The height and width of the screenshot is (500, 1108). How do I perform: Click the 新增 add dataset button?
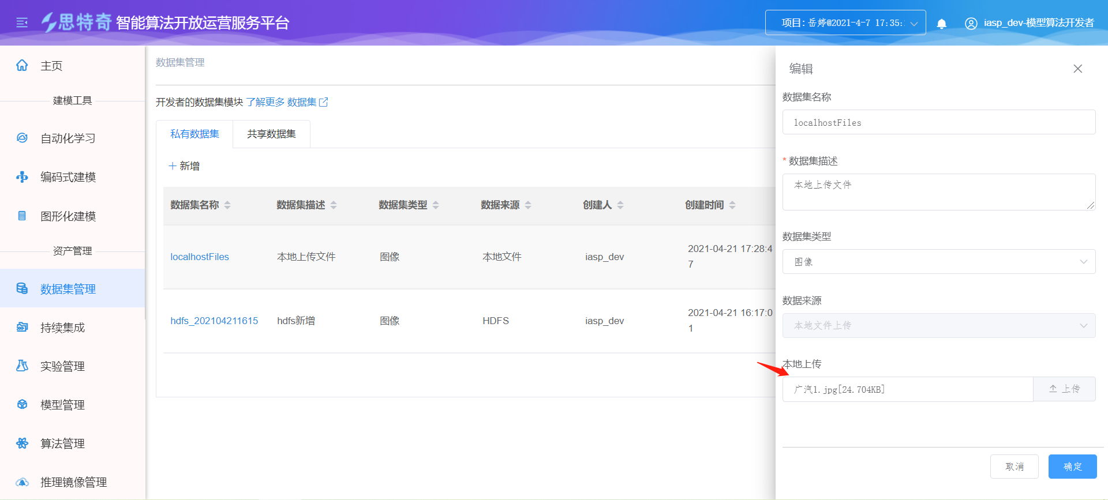(x=184, y=166)
